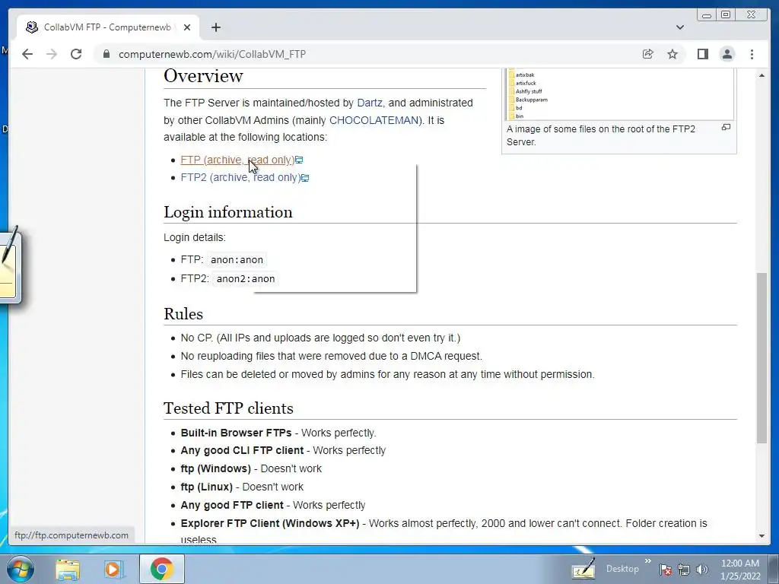Screen dimensions: 779x584
Task: Click the scrollbar down arrow
Action: tap(762, 536)
